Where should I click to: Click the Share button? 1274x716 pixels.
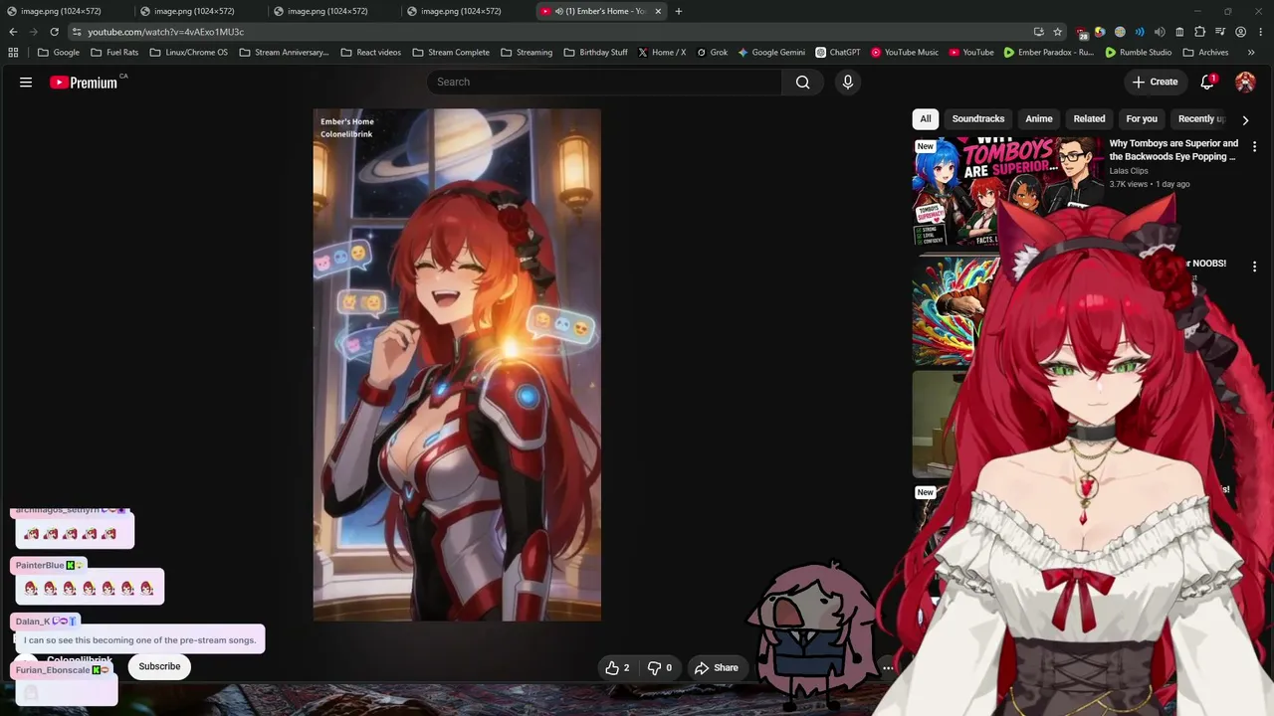(x=717, y=668)
